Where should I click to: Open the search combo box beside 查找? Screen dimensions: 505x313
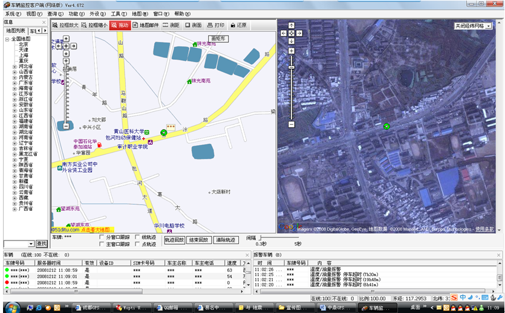(x=31, y=244)
